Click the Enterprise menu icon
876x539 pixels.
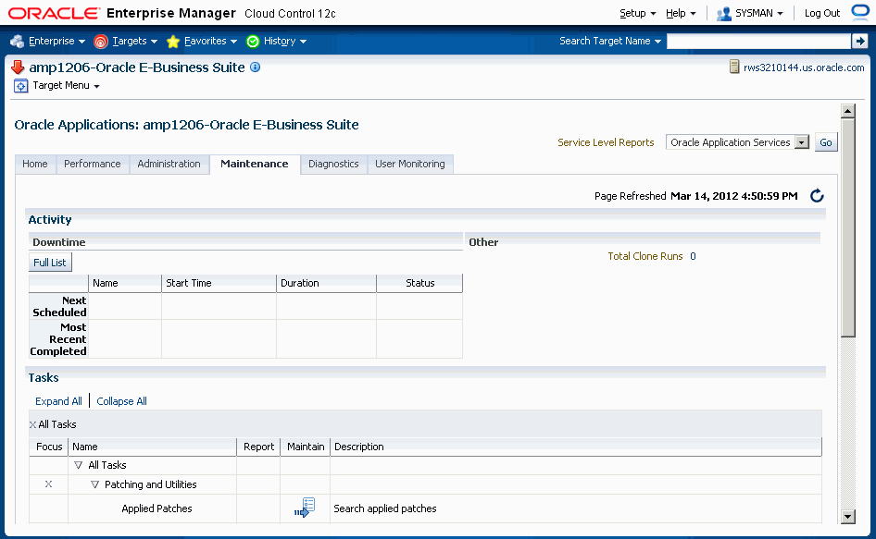coord(17,42)
